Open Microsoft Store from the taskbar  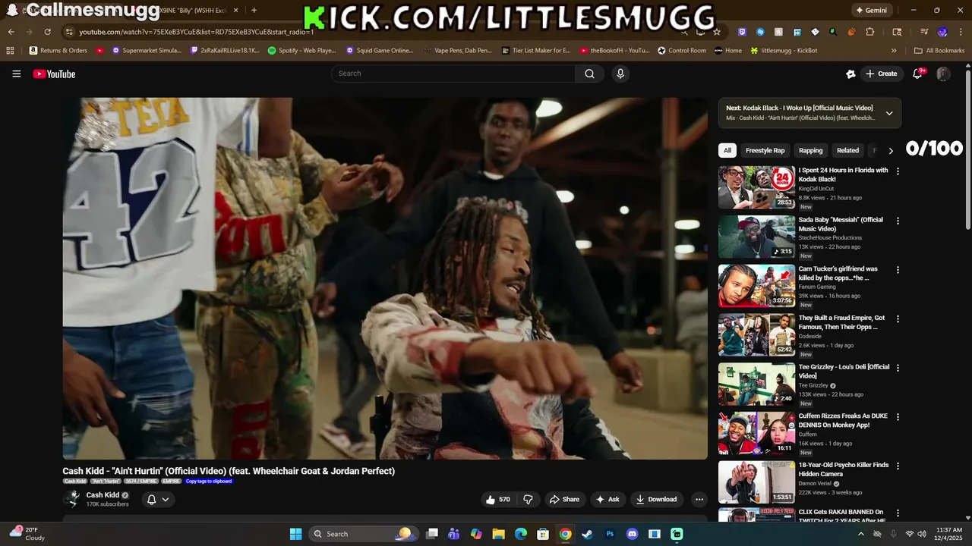tap(543, 534)
